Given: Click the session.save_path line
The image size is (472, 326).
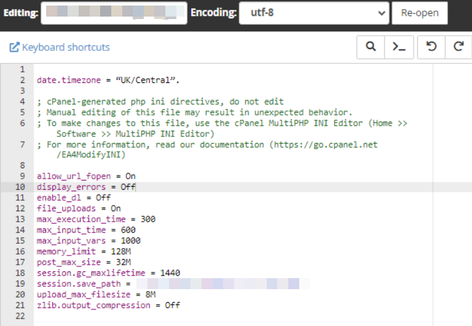Looking at the screenshot, I should (173, 284).
